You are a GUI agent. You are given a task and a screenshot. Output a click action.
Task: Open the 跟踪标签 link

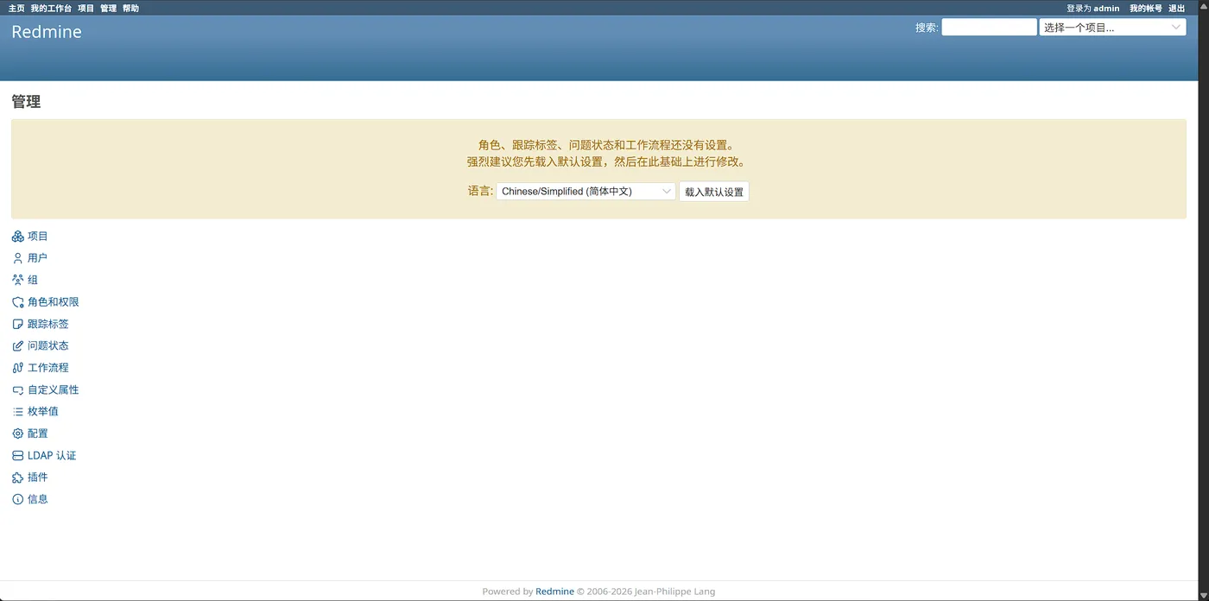(x=47, y=324)
